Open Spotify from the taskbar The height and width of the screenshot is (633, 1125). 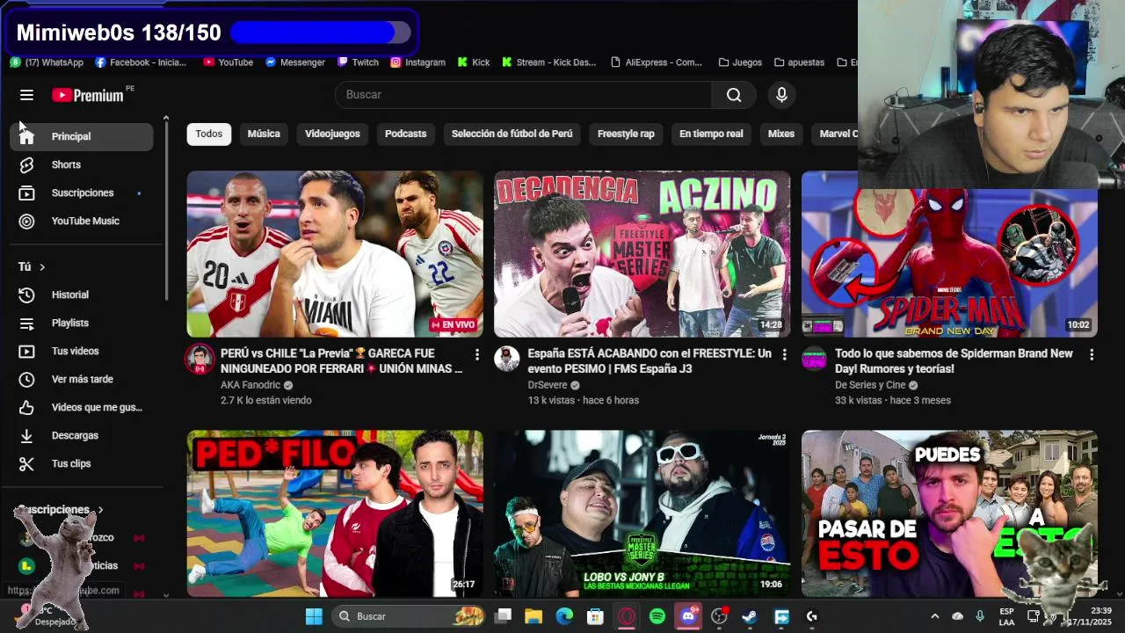pos(657,616)
